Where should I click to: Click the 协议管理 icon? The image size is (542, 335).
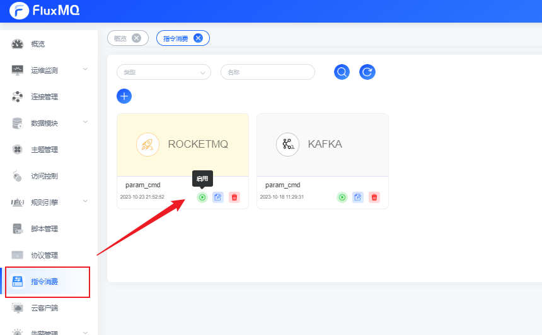point(17,255)
